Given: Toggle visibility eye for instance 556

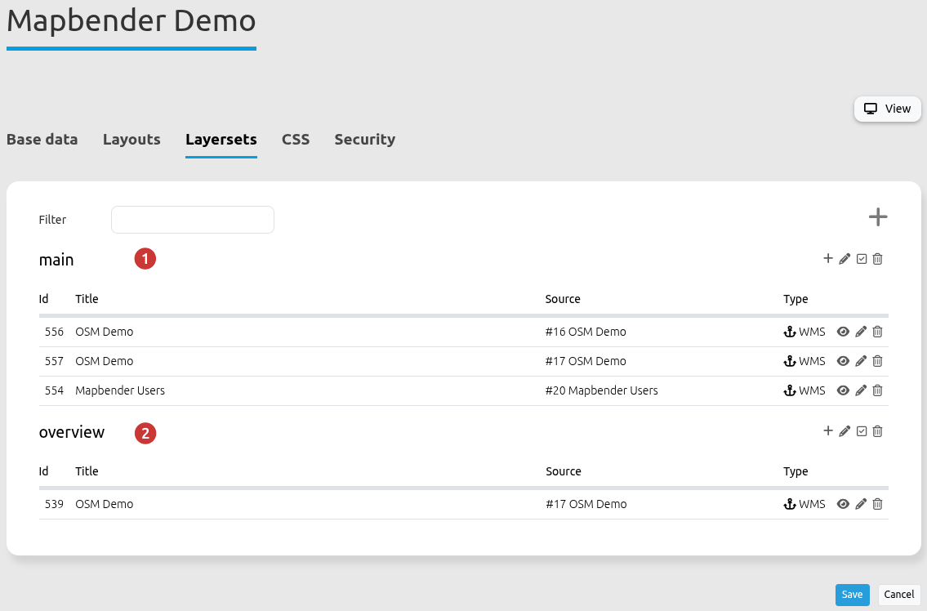Looking at the screenshot, I should pyautogui.click(x=844, y=332).
